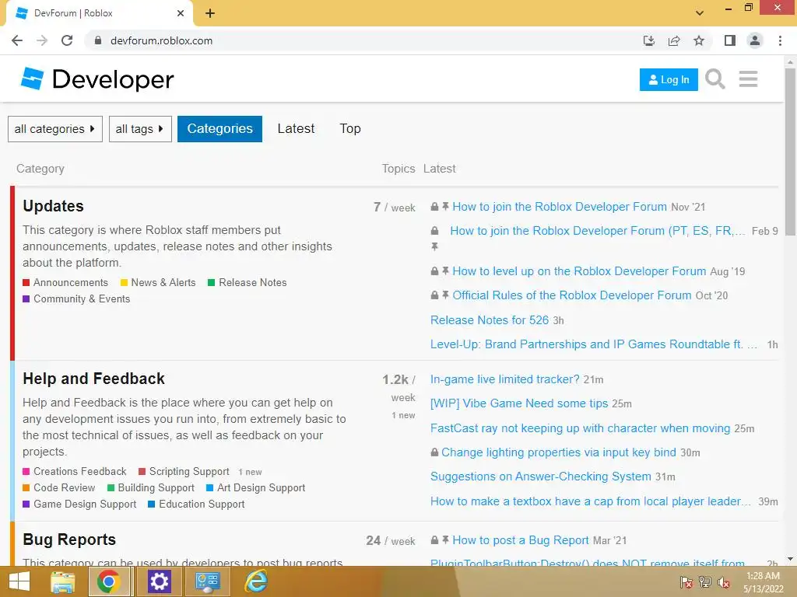This screenshot has height=597, width=797.
Task: Open the Chrome profile avatar
Action: (x=755, y=40)
